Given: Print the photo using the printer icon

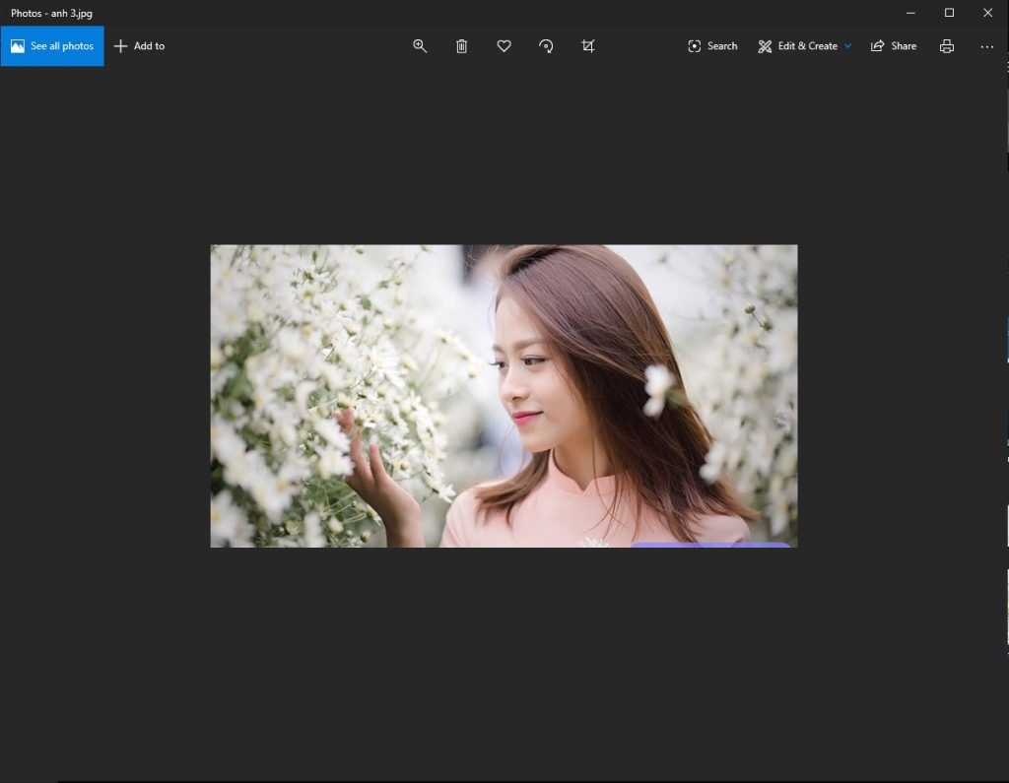Looking at the screenshot, I should click(947, 46).
